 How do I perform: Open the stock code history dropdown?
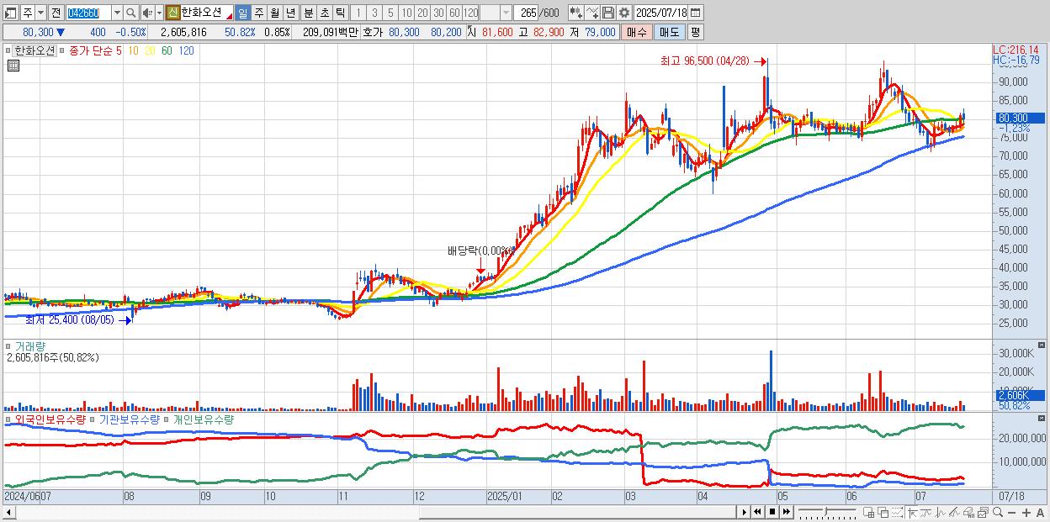pos(117,13)
